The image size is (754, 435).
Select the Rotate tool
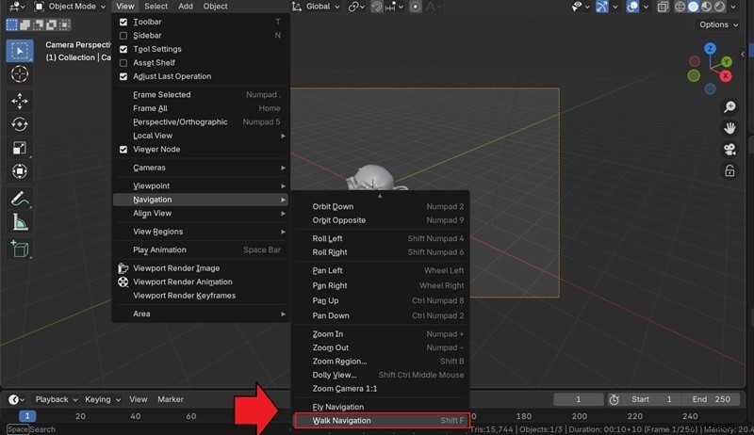[x=20, y=124]
